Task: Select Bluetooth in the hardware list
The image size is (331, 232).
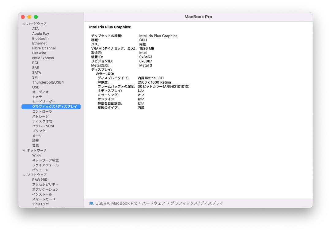Action: (40, 38)
